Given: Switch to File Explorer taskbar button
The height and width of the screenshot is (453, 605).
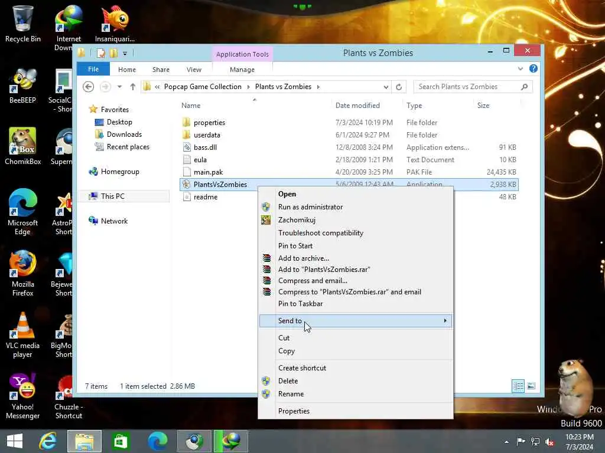Looking at the screenshot, I should pyautogui.click(x=84, y=441).
